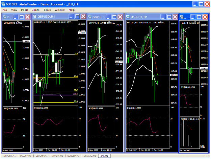Click the "RSI(14) 52.5893" label in GBPJPY chart
211x159 pixels.
point(96,108)
